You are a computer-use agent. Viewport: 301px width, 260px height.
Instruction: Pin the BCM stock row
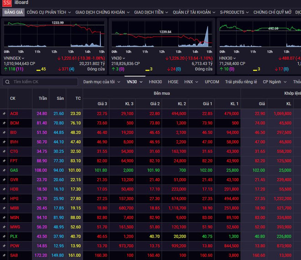(x=4, y=123)
